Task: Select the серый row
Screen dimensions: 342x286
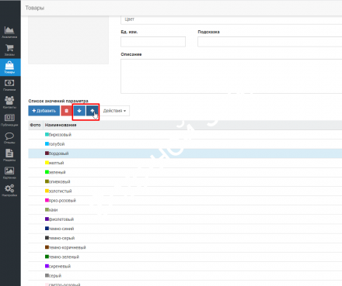Action: tap(185, 276)
